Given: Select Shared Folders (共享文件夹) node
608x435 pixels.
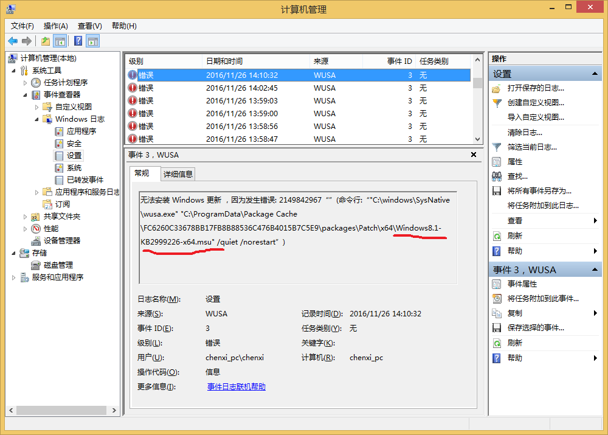Looking at the screenshot, I should (x=61, y=216).
